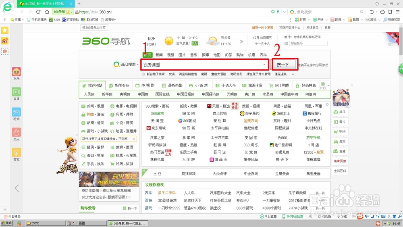Open a new tab with plus icon
Image resolution: width=403 pixels, height=227 pixels.
point(79,4)
